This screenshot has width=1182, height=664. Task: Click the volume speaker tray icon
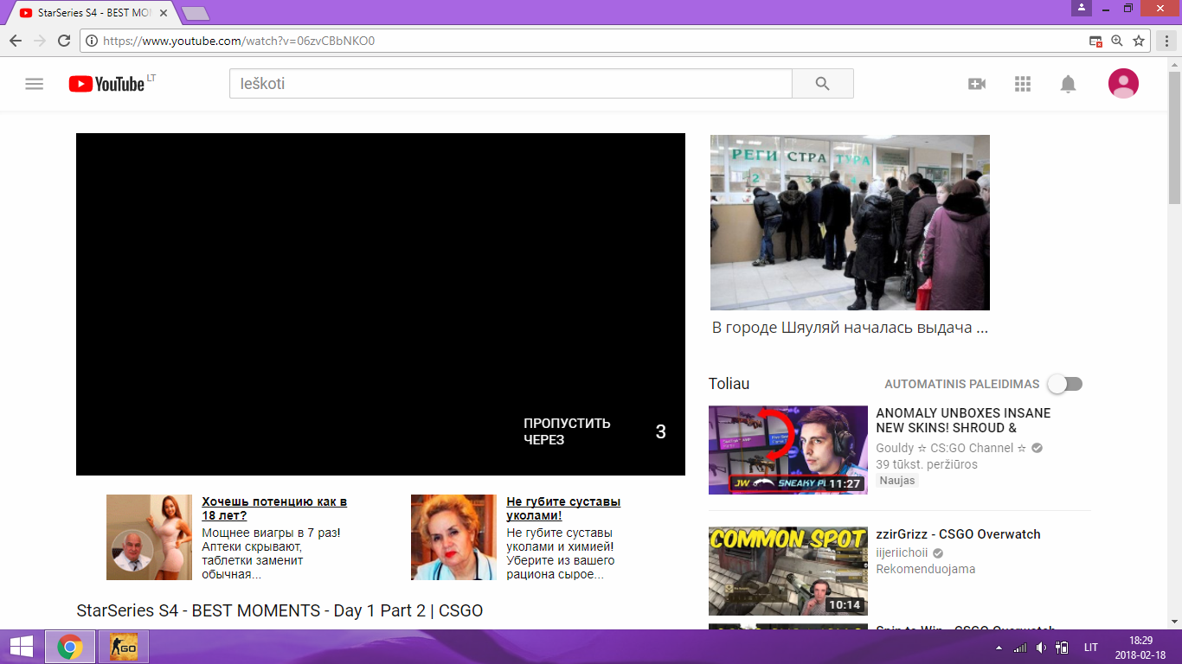1042,648
